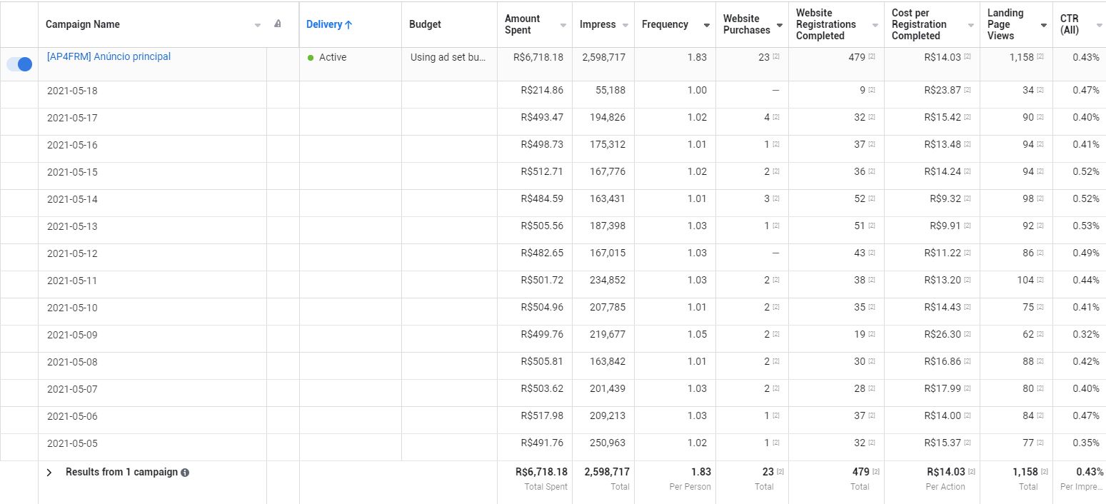Screen dimensions: 1106x504
Task: Open the Campaign Name column dropdown arrow
Action: coord(258,25)
